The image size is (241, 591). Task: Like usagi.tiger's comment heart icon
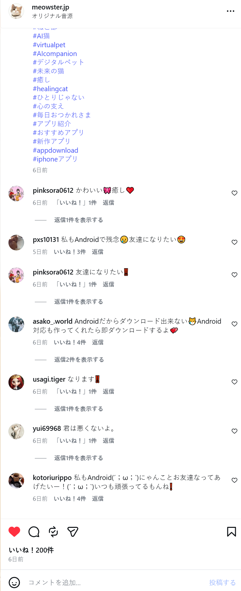[234, 382]
